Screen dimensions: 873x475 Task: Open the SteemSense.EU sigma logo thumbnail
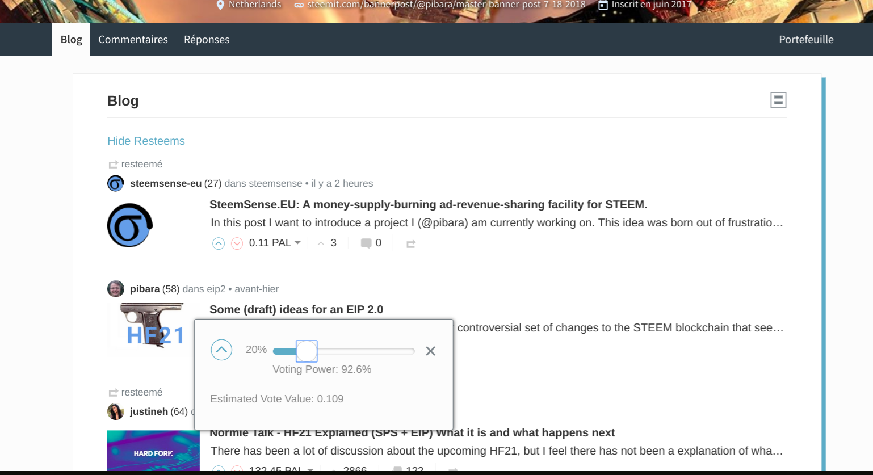click(130, 225)
